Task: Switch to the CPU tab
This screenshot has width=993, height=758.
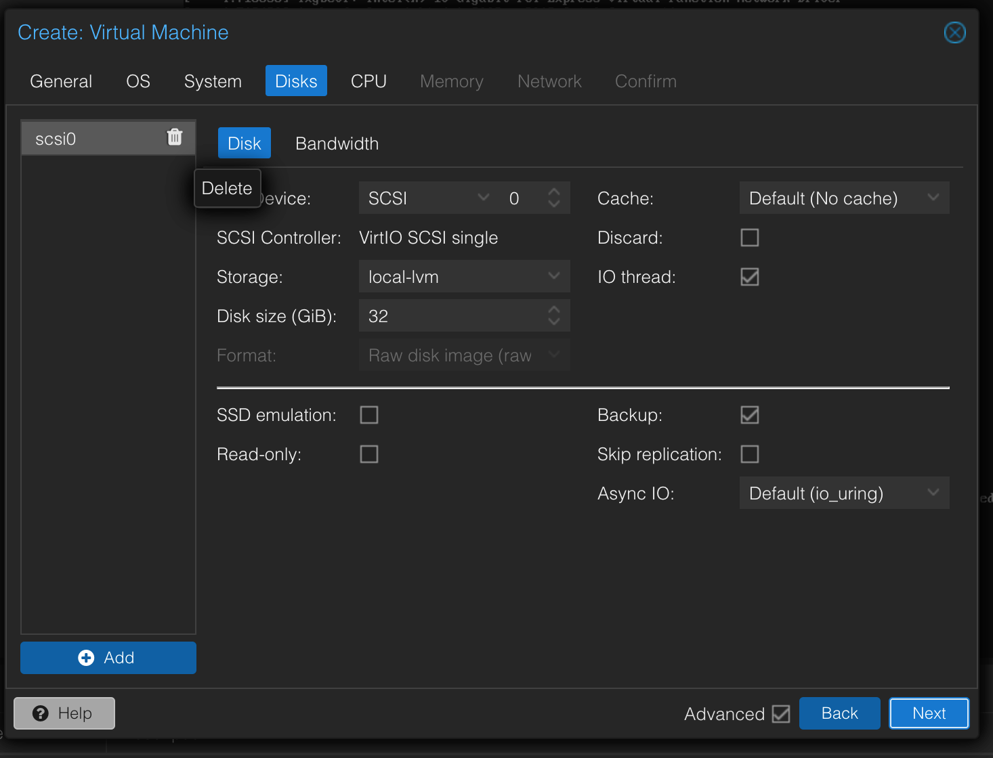Action: pyautogui.click(x=368, y=81)
